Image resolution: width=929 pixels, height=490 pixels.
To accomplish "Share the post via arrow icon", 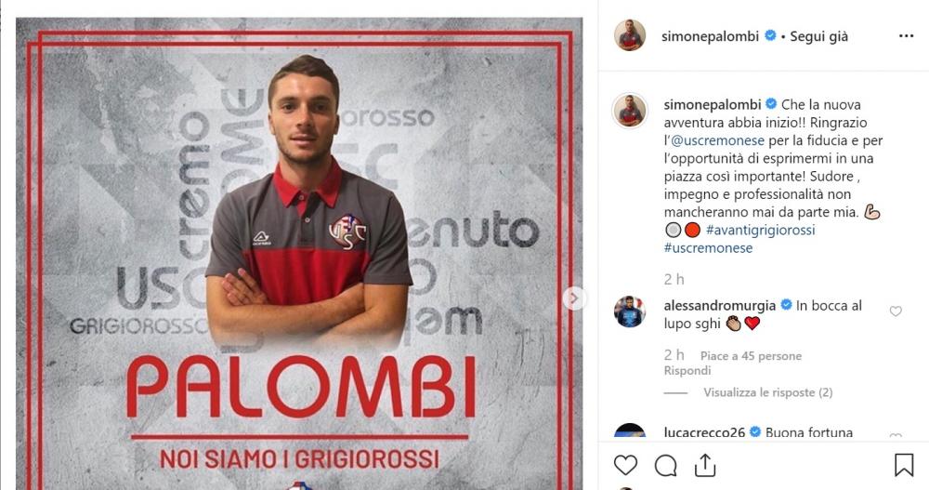I will (705, 465).
